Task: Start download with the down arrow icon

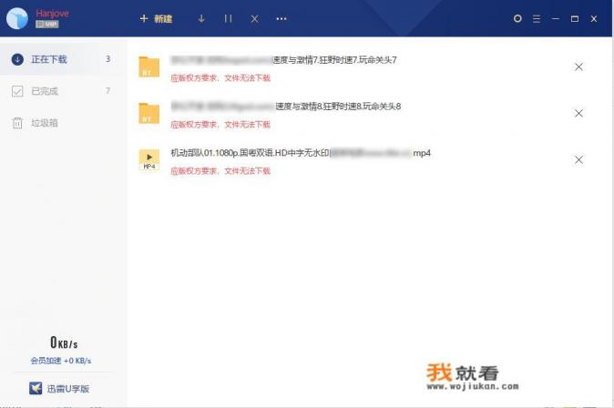Action: [201, 18]
